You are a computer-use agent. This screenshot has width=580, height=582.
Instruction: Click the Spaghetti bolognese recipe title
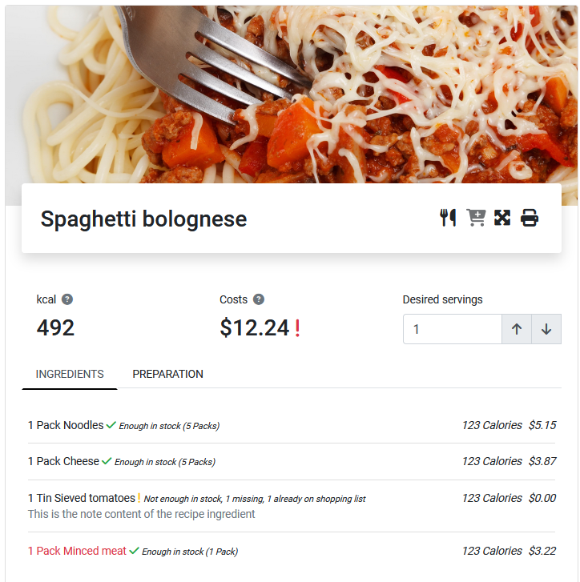click(x=143, y=219)
